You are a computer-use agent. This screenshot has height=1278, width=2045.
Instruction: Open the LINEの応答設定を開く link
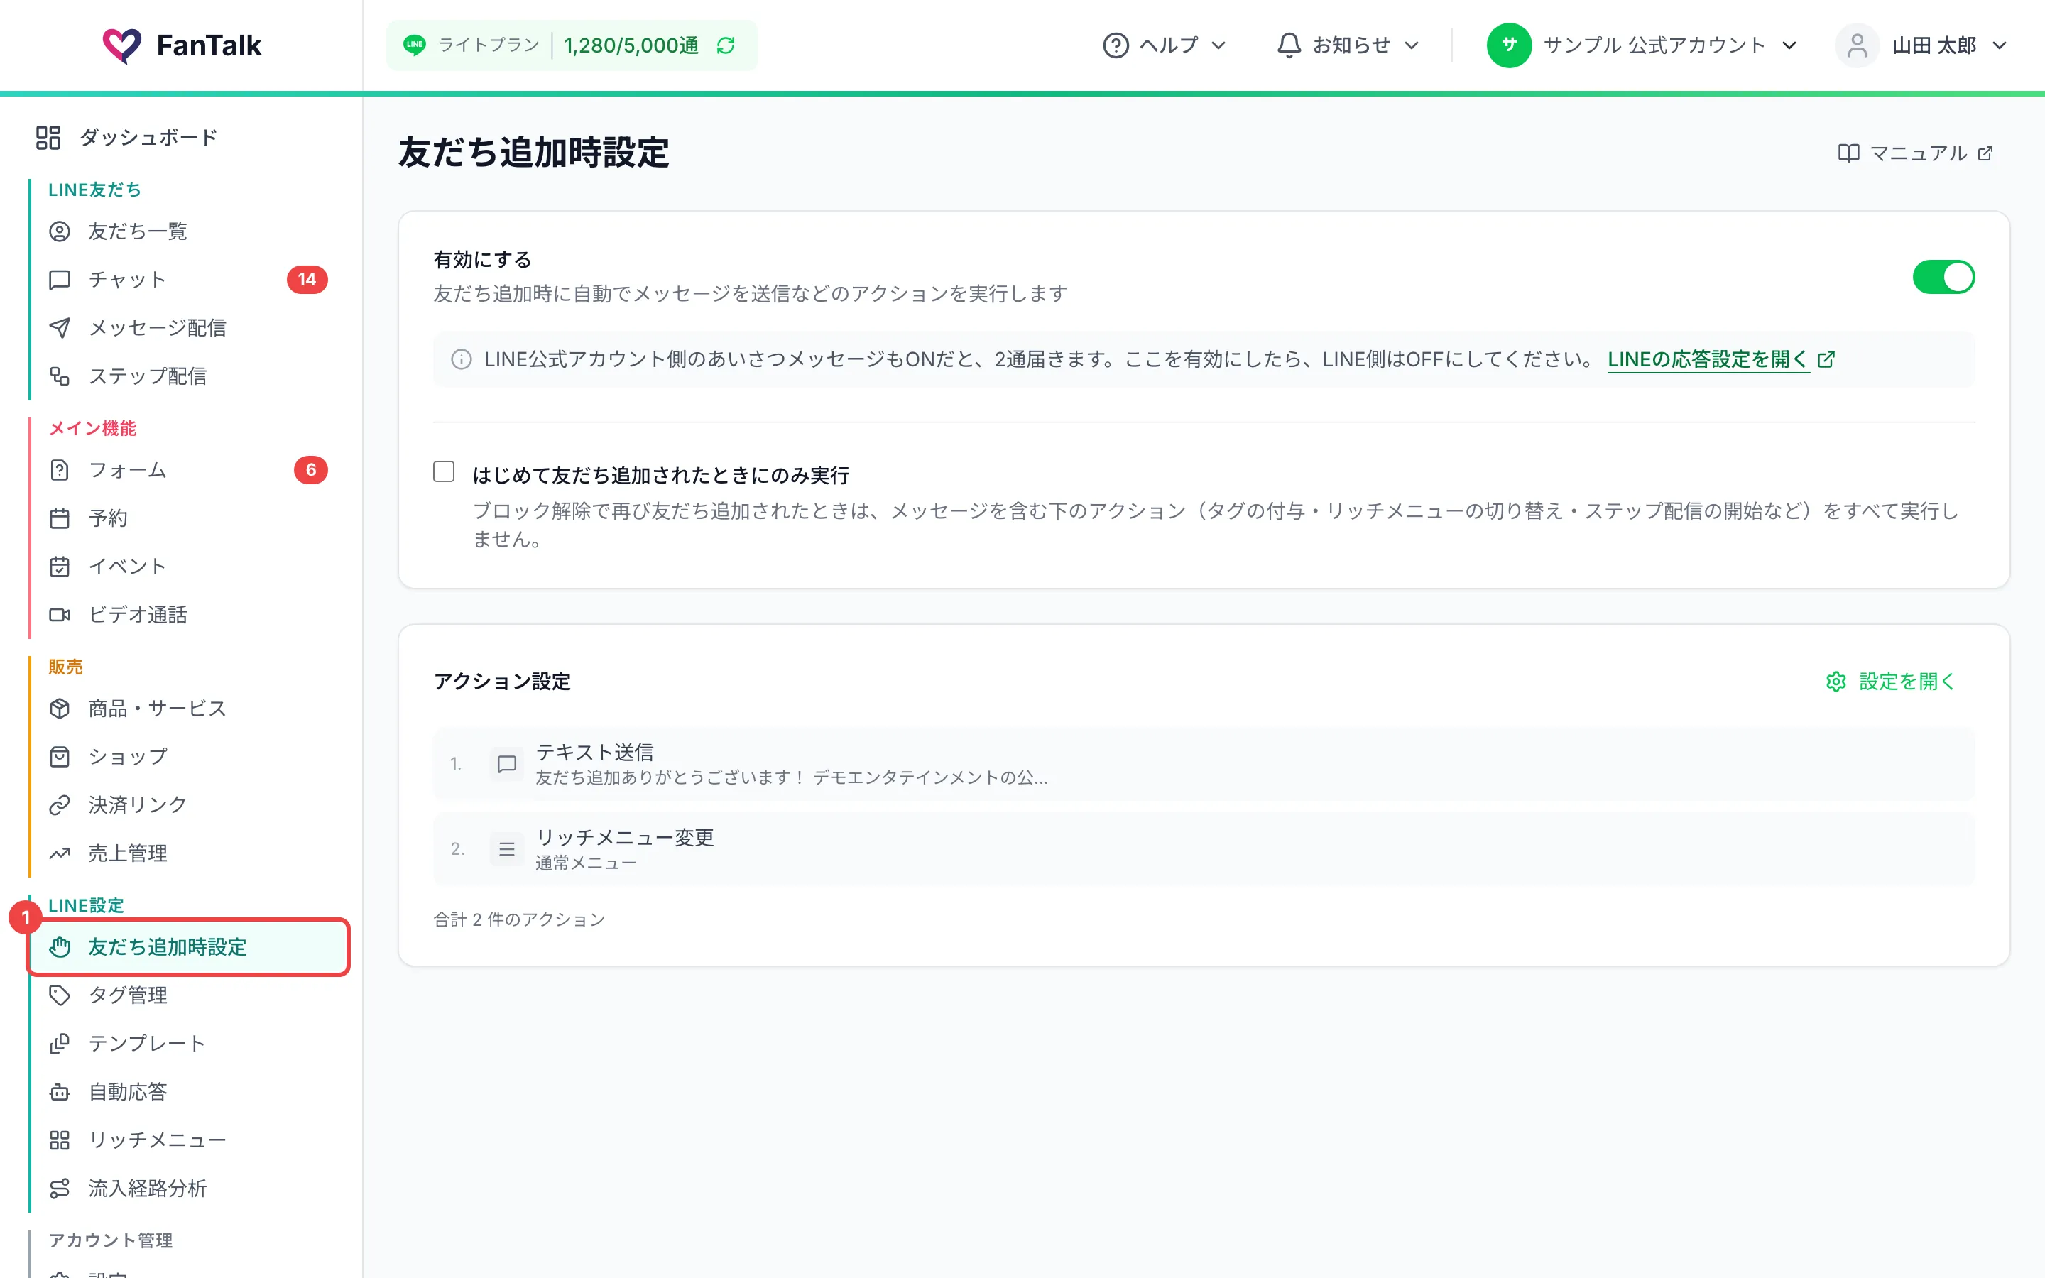(1720, 359)
